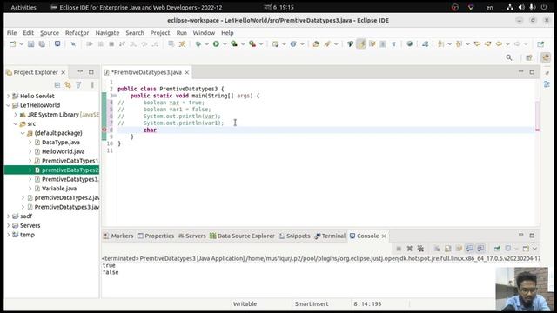
Task: Click the Search magnifier icon
Action: point(509,57)
